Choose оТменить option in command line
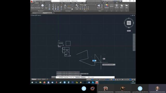Viewport: 166px width, 93px height. point(83,77)
